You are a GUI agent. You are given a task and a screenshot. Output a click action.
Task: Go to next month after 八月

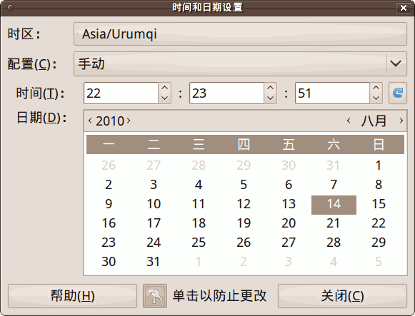(x=401, y=121)
